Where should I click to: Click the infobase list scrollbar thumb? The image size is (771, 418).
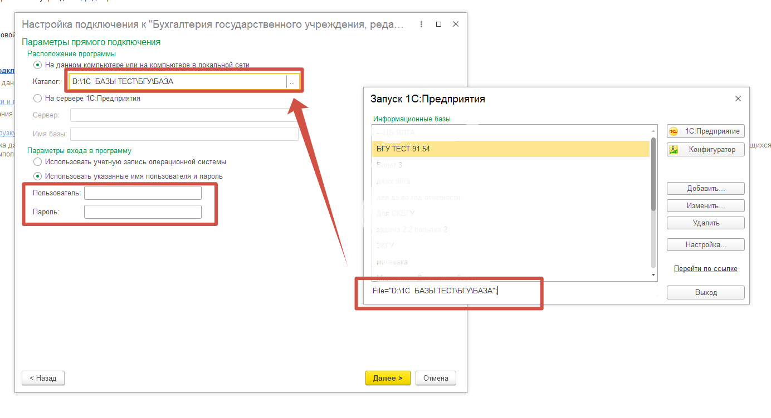click(653, 174)
